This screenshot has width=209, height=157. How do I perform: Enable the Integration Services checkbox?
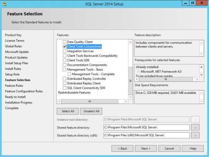pos(65,51)
